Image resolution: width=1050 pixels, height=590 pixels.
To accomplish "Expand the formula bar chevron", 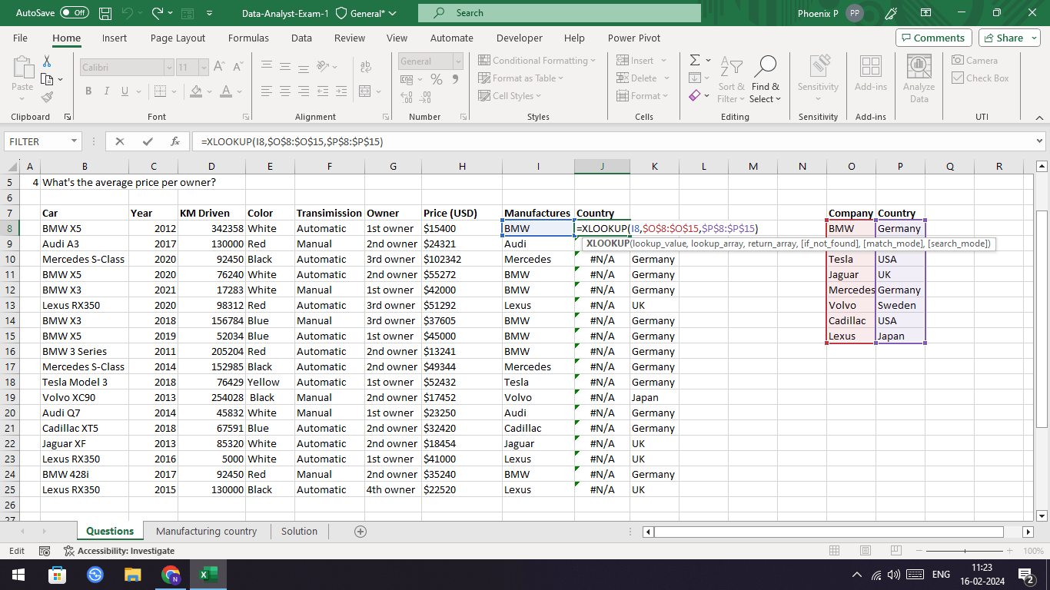I will point(1040,141).
